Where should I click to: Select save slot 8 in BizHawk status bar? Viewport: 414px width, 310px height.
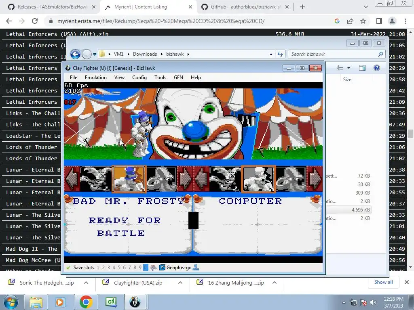click(135, 268)
